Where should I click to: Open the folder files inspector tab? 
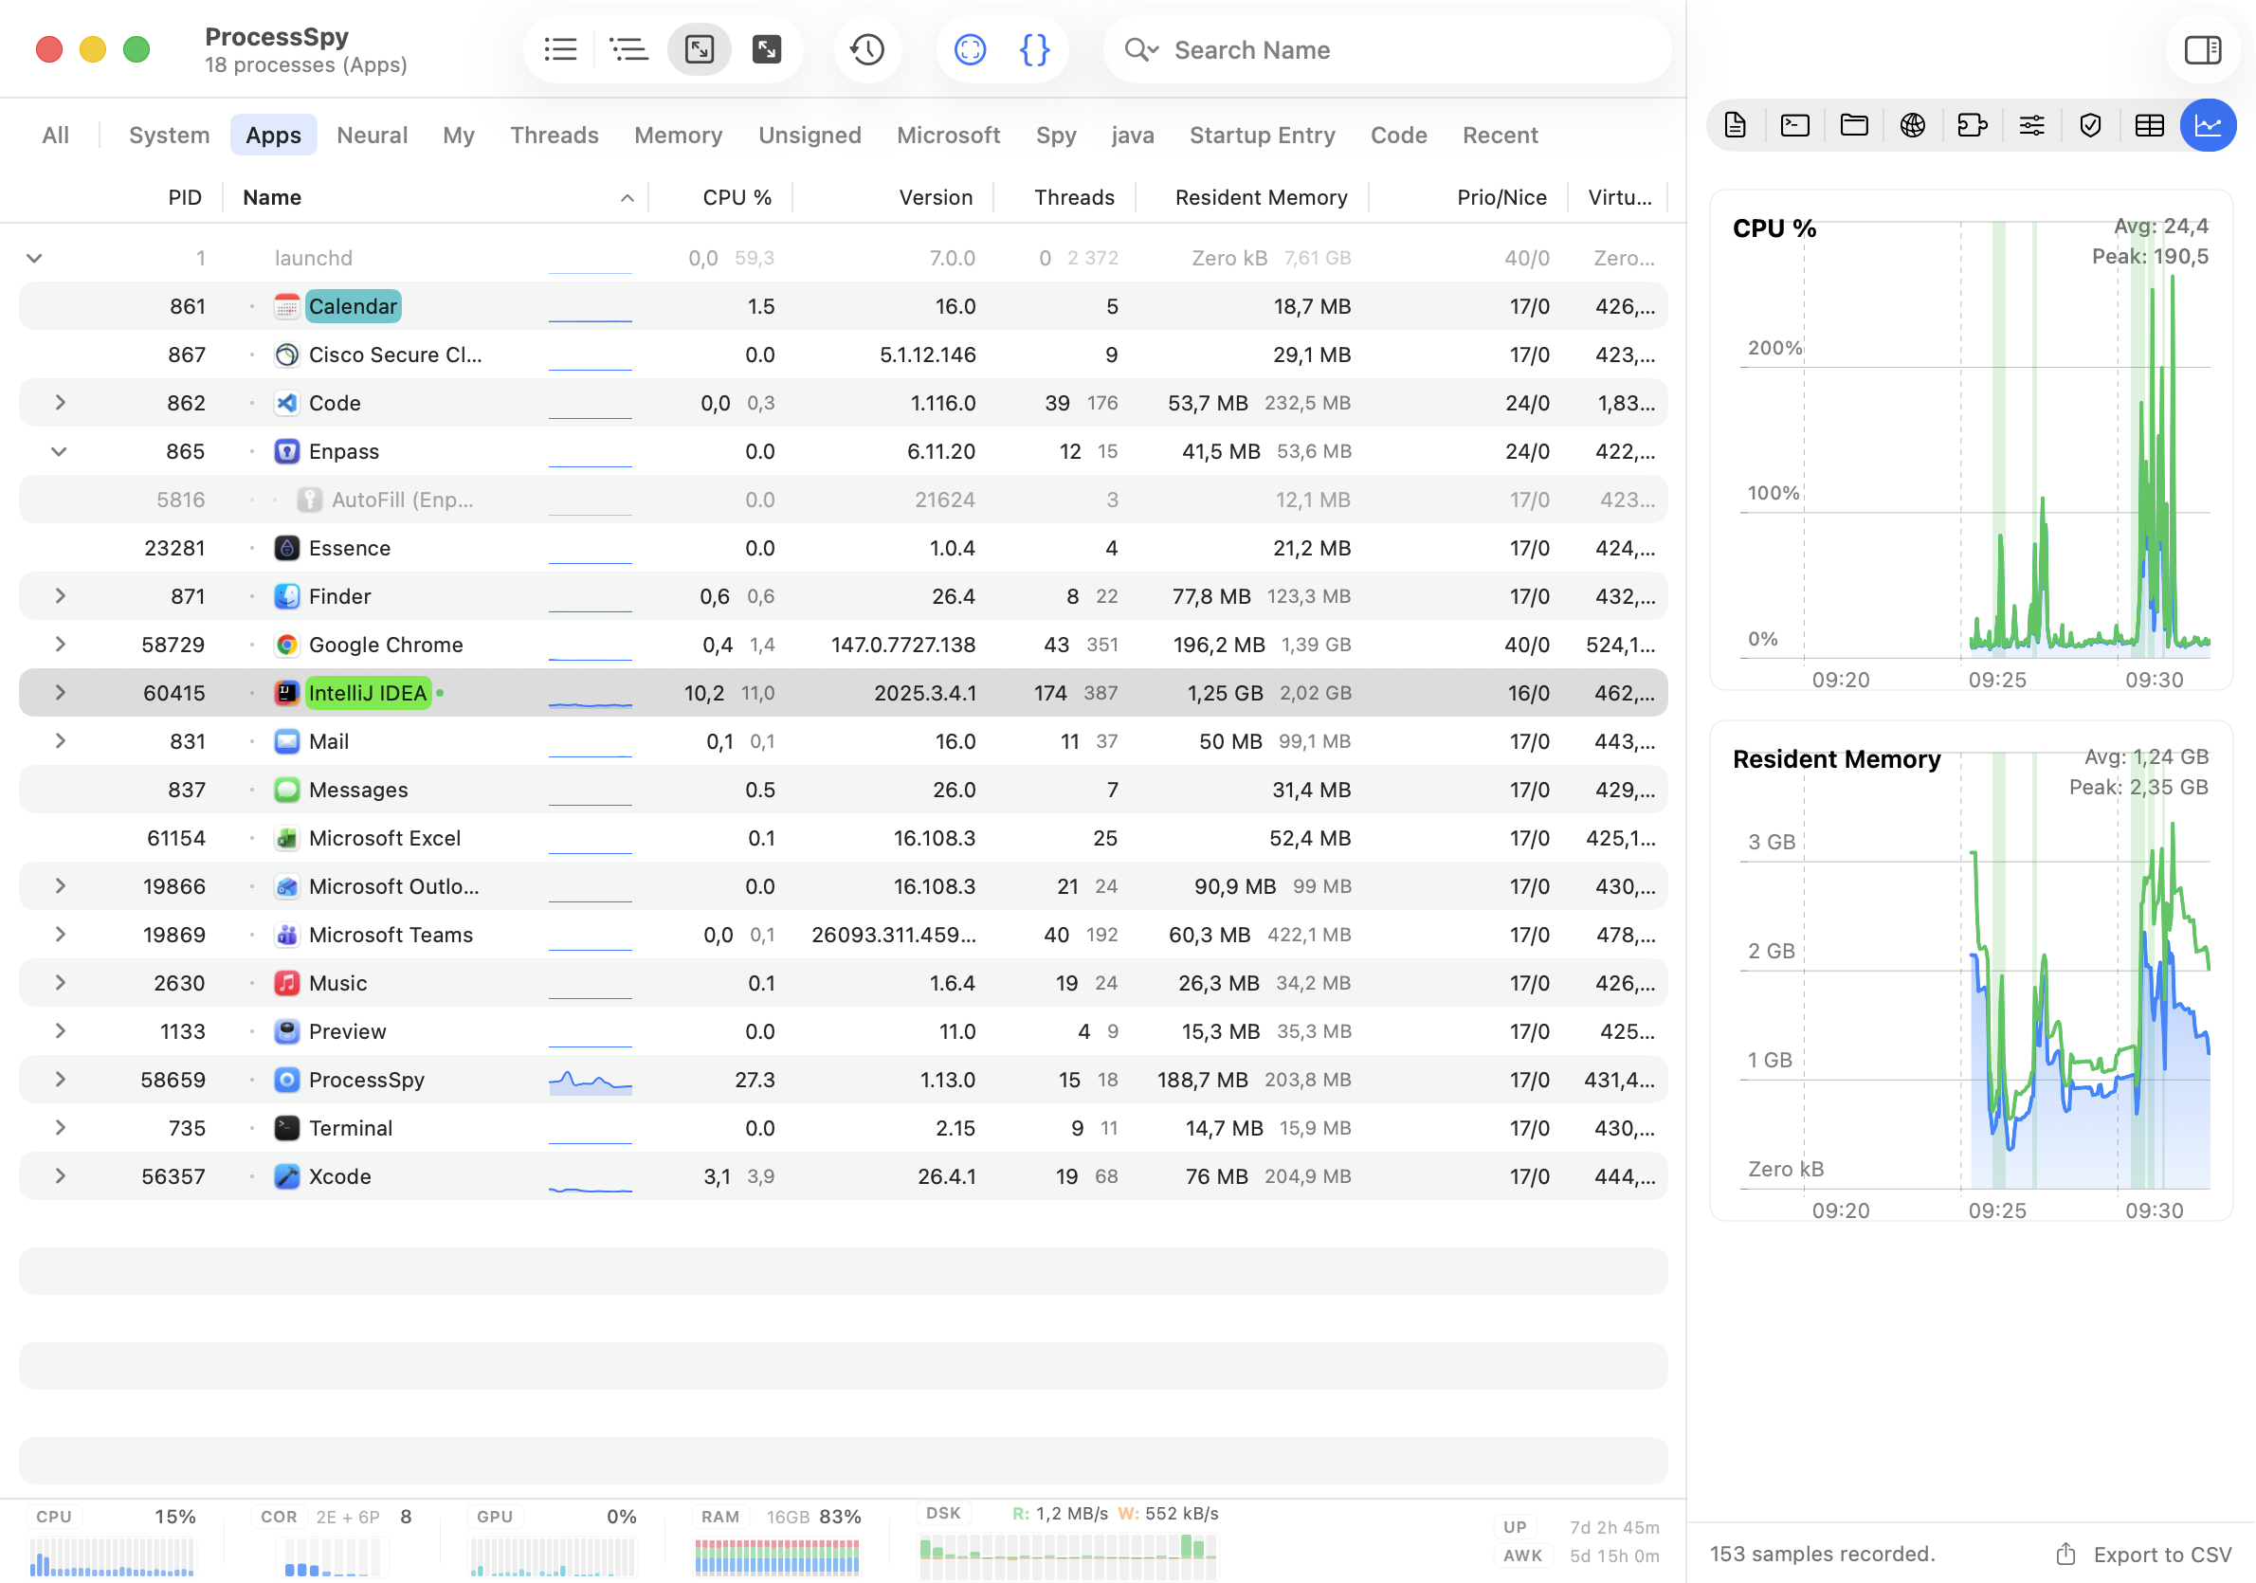point(1853,125)
